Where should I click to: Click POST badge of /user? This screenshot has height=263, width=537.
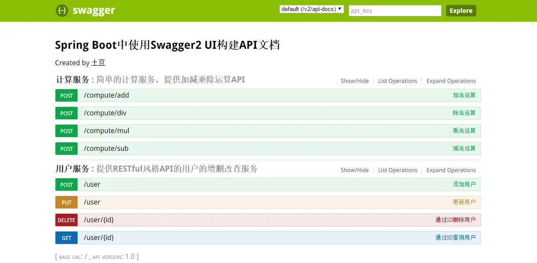pos(67,184)
